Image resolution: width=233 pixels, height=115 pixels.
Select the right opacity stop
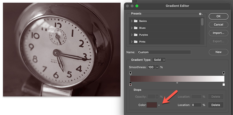coord(224,73)
